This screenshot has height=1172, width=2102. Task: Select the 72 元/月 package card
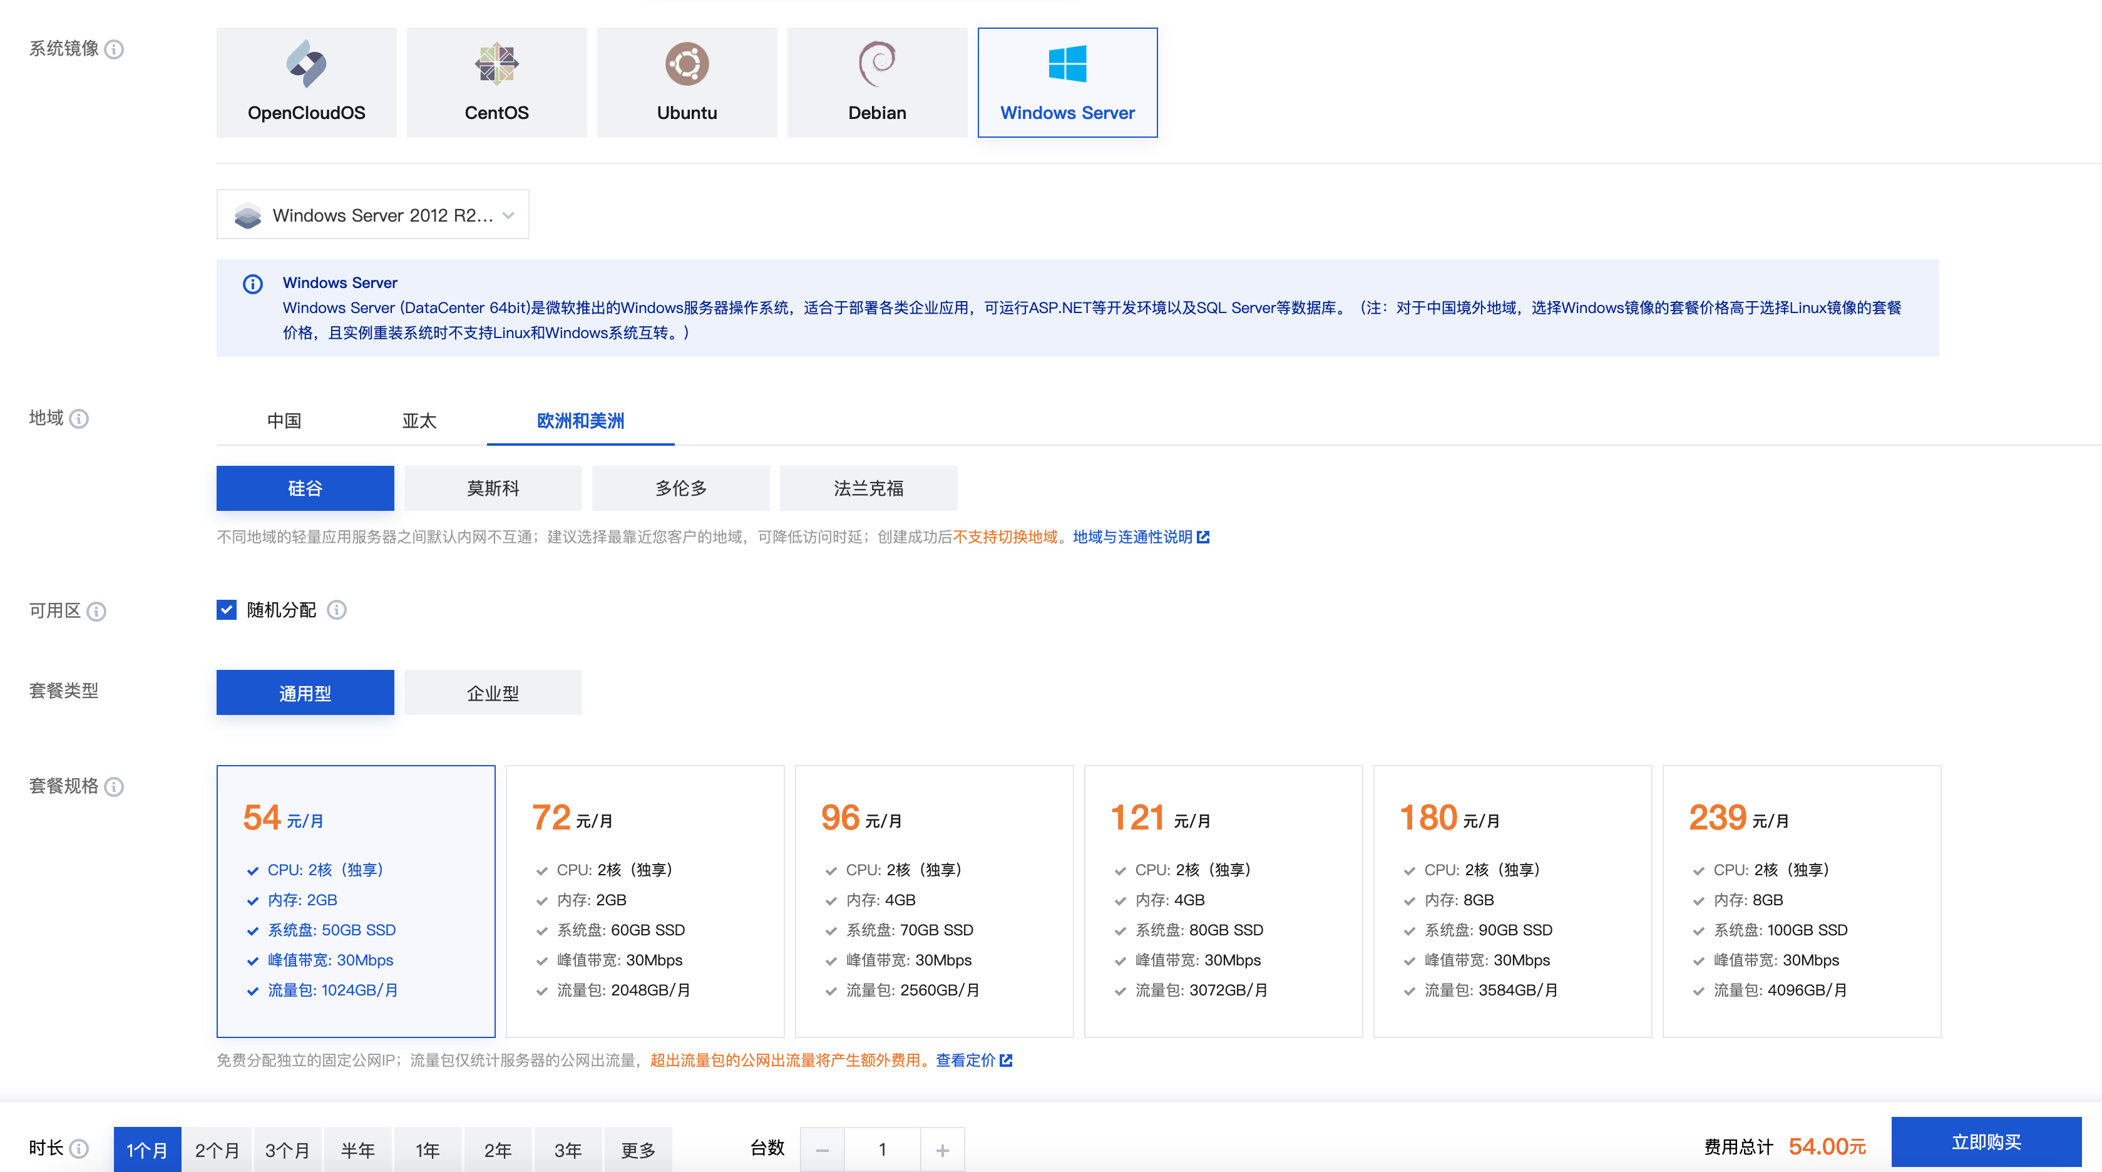click(x=645, y=901)
